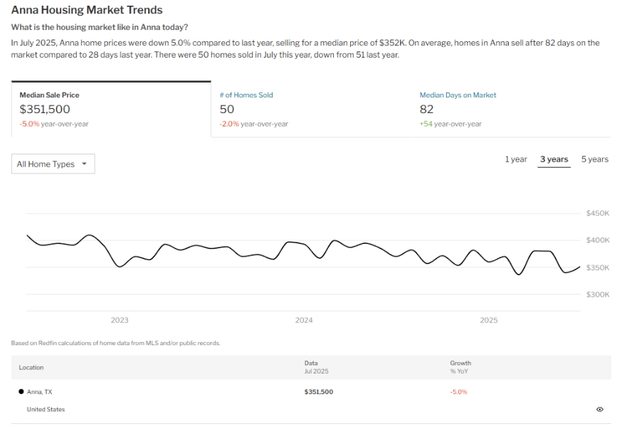Image resolution: width=622 pixels, height=429 pixels.
Task: Switch to the Median Sale Price tab
Action: 111,108
